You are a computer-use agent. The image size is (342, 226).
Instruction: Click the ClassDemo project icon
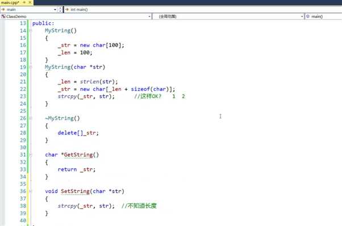(x=3, y=16)
